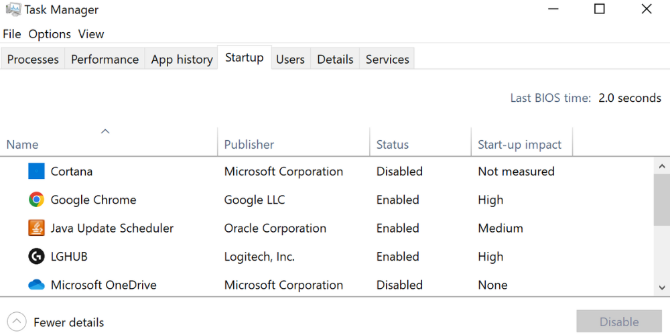Viewport: 670px width, 335px height.
Task: Click the Java Update Scheduler icon
Action: click(36, 228)
